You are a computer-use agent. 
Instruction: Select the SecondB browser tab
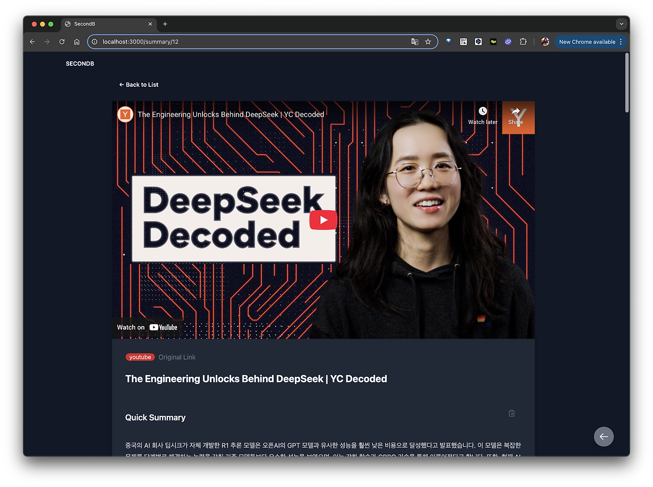coord(109,24)
